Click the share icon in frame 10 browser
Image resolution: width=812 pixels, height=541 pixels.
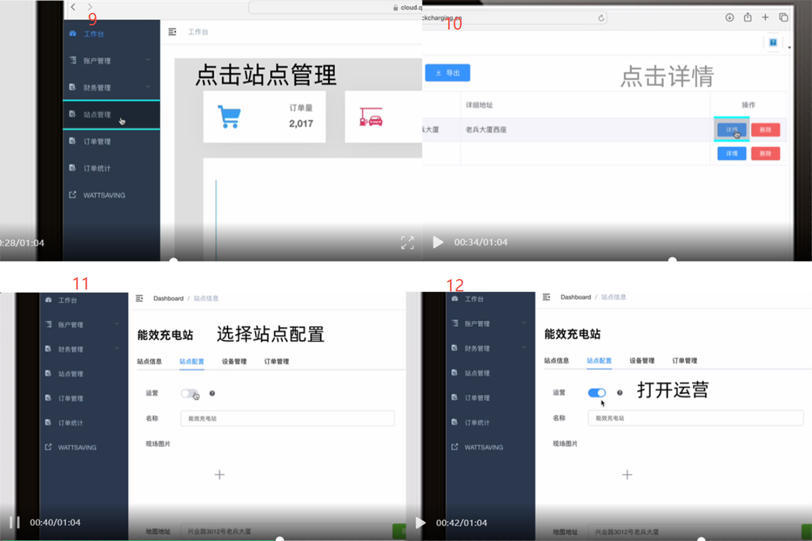[x=747, y=17]
